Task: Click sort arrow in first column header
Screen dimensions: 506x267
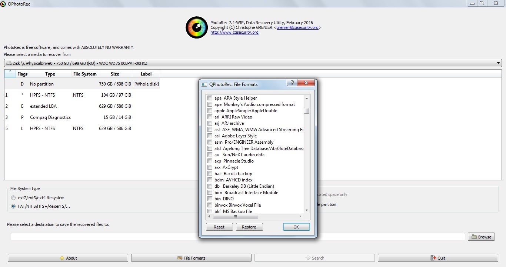Action: coord(10,71)
